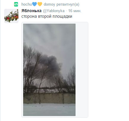Click the word площадки in the tweet
The image size is (129, 121).
point(62,17)
